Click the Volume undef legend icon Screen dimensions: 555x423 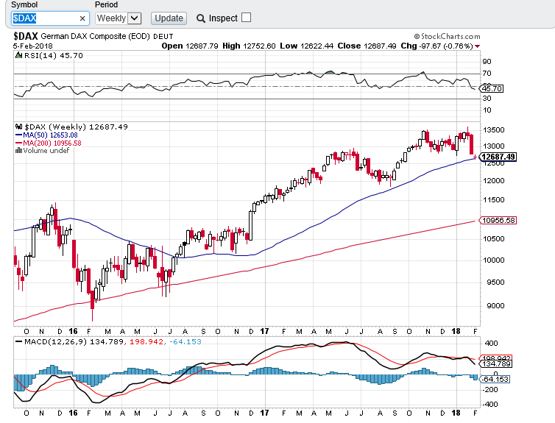[18, 151]
